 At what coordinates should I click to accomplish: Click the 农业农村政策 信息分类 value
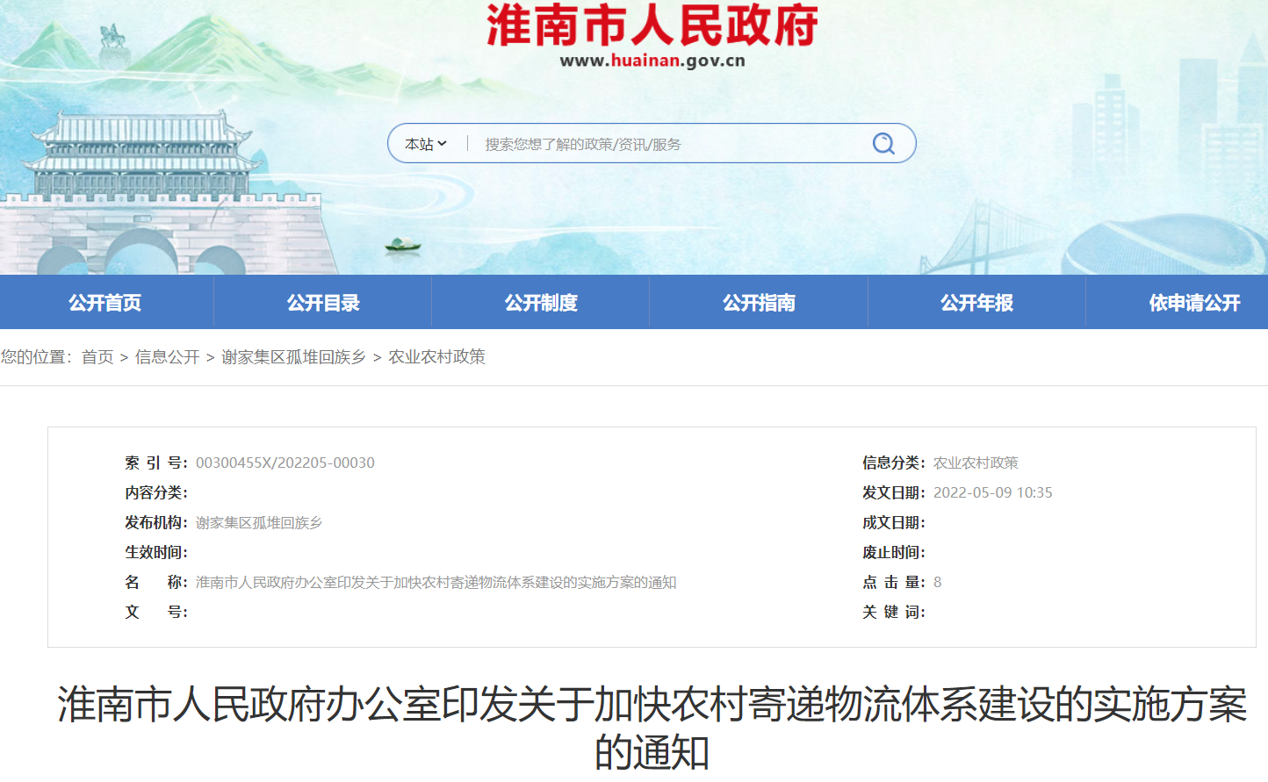coord(976,463)
